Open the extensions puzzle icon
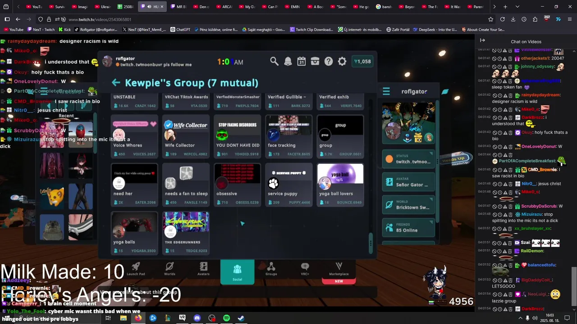Screen dimensions: 577x324 click(x=535, y=19)
